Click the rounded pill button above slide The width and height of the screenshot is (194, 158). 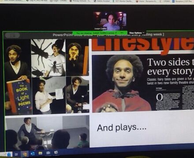click(x=12, y=35)
